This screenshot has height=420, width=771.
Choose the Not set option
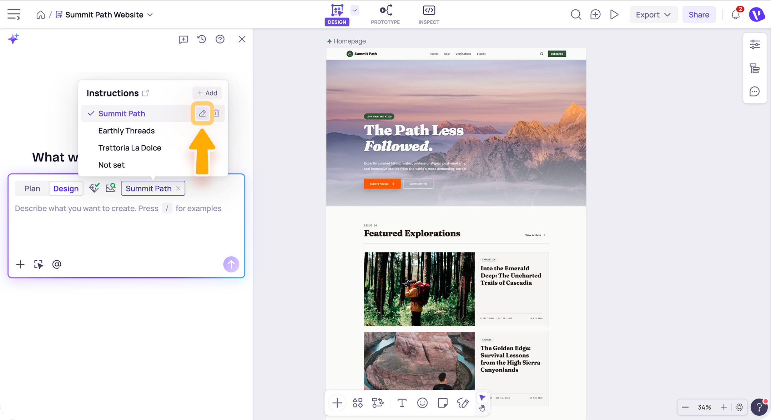[x=111, y=165]
